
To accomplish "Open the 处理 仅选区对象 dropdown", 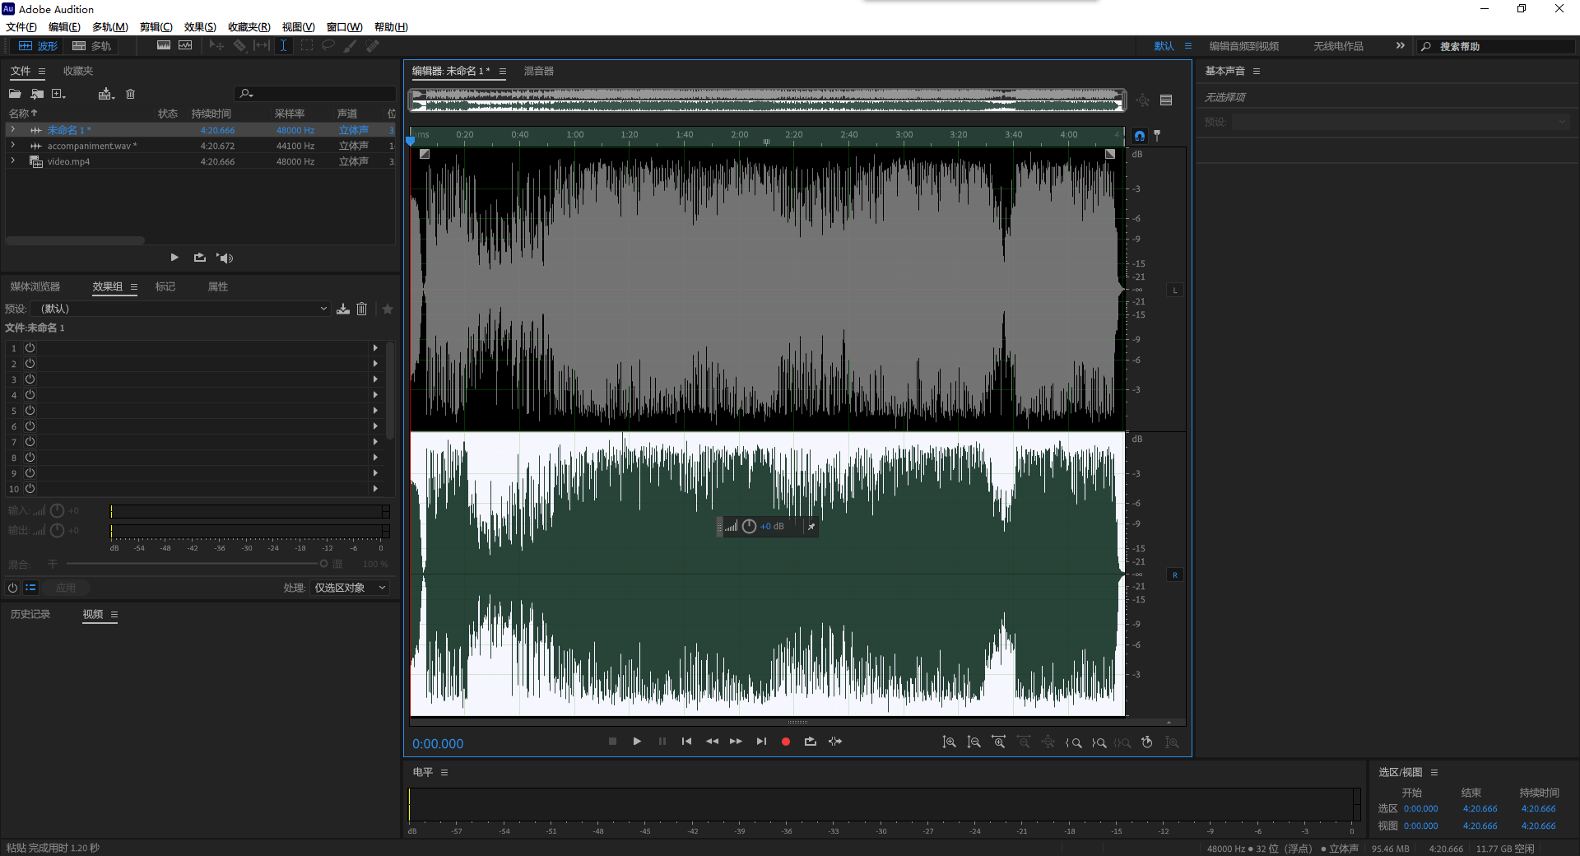I will 350,588.
